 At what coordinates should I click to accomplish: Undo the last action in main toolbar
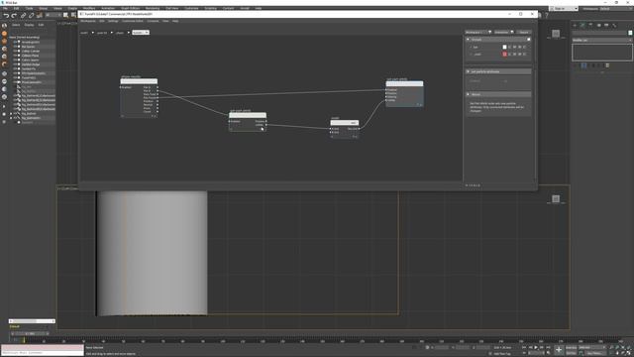6,16
